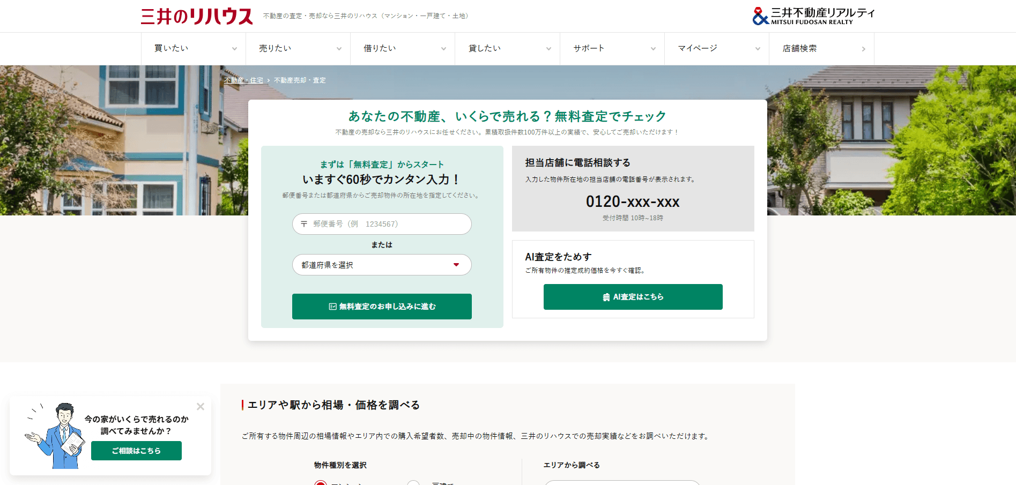Expand chevron next to 売りたい

click(x=339, y=49)
